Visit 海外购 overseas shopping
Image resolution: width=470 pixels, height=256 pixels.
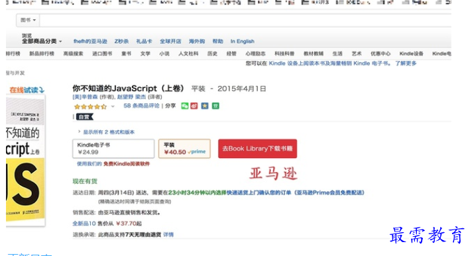tap(197, 41)
